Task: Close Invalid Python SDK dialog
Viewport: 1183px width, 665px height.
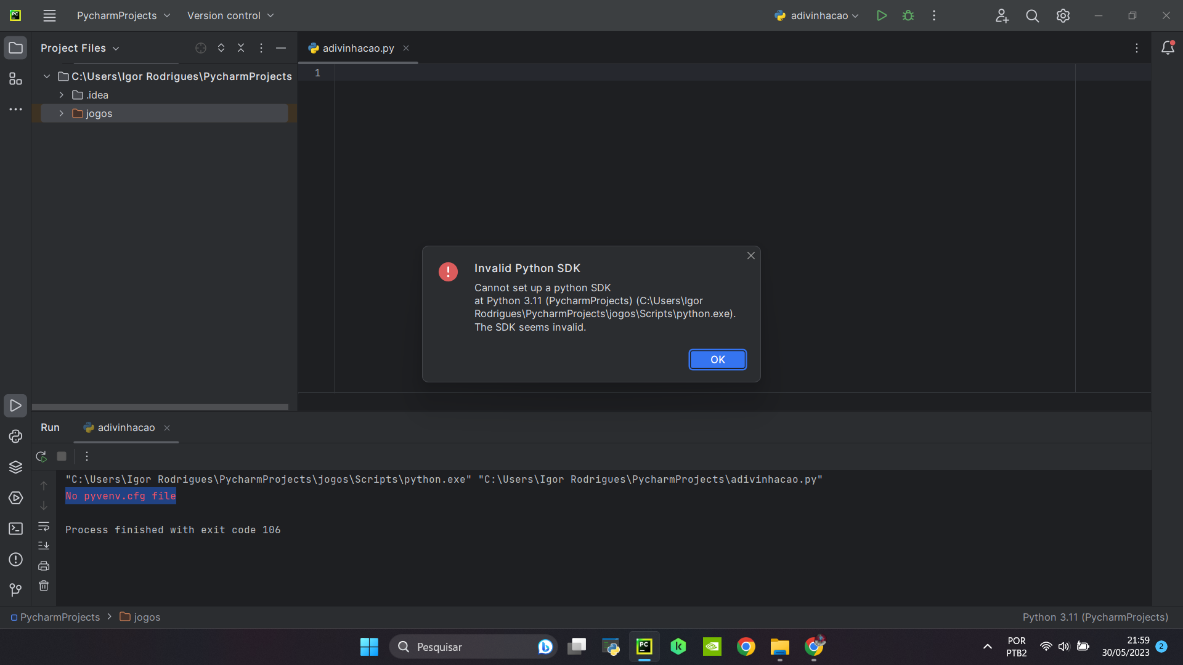Action: click(x=751, y=256)
